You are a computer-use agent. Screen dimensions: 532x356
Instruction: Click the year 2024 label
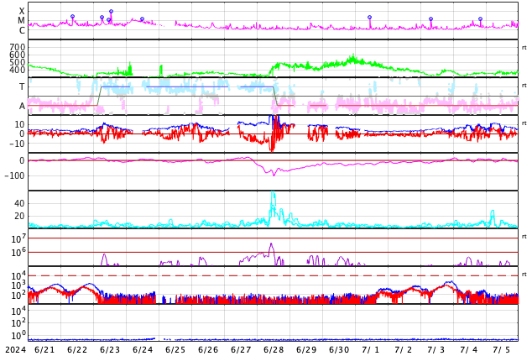point(16,350)
